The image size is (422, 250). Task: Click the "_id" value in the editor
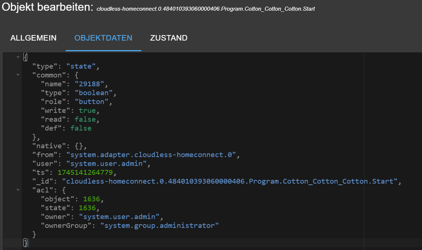230,181
